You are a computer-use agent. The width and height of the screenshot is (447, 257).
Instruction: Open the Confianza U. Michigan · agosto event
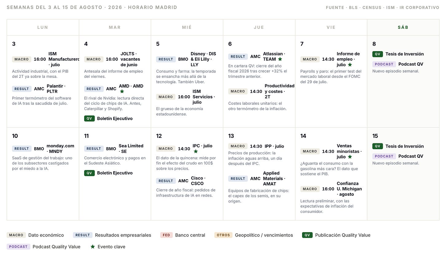click(x=349, y=189)
